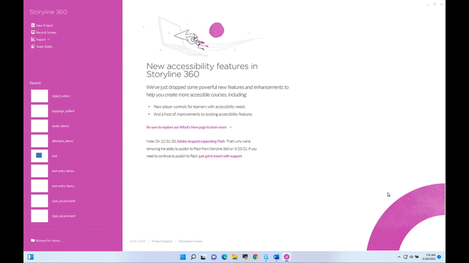Open taskbar Search magnifier

coord(193,257)
